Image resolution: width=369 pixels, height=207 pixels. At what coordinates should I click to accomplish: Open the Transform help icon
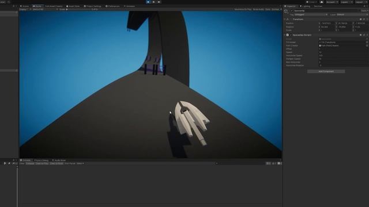click(x=360, y=19)
